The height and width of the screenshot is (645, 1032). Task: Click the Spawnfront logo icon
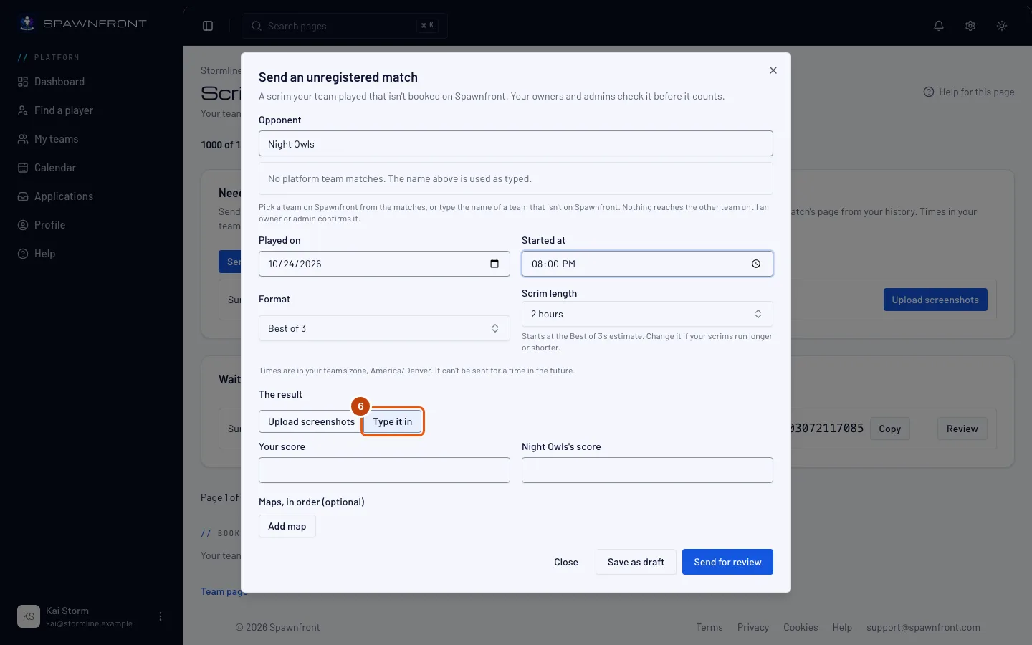27,24
